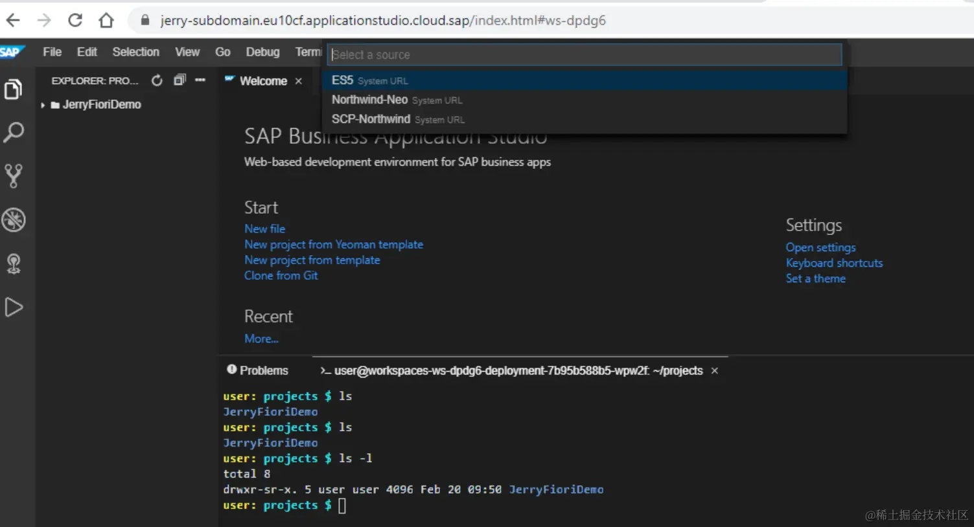Viewport: 974px width, 527px height.
Task: Click the terminal prompt cursor
Action: coord(342,506)
